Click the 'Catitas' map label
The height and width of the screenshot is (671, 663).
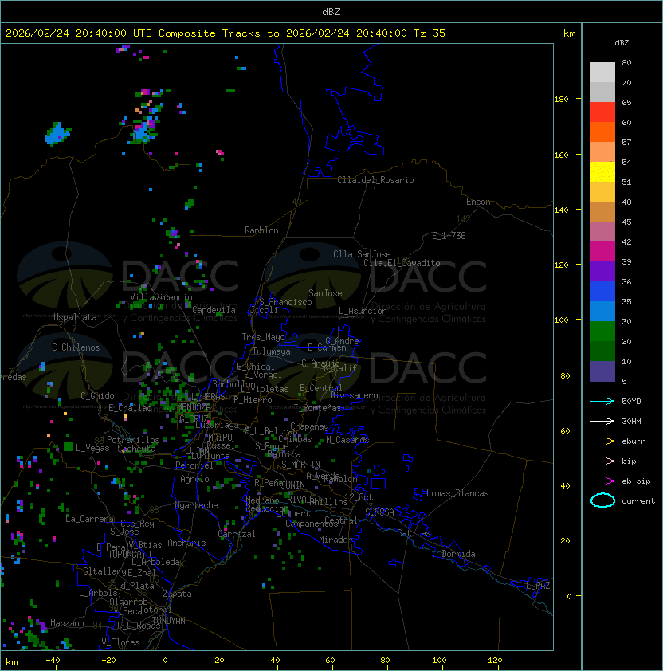click(x=414, y=533)
